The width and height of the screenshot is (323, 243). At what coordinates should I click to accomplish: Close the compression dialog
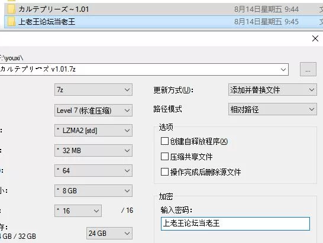(315, 38)
